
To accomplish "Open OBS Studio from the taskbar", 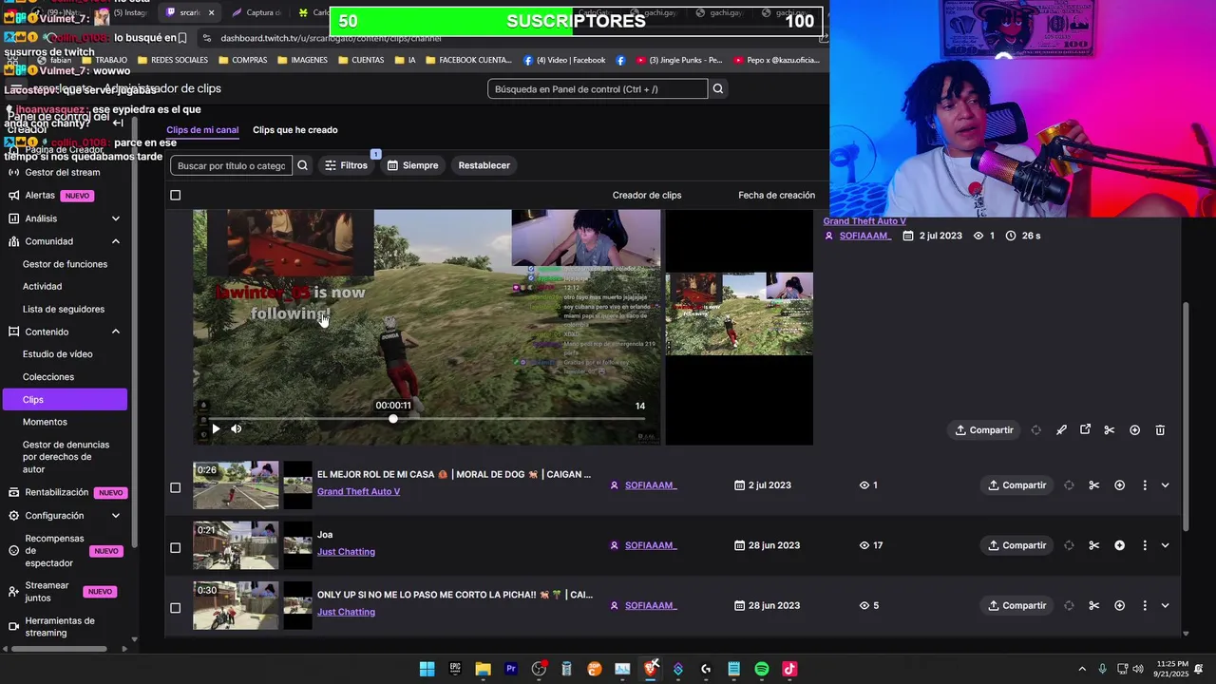I will click(x=539, y=669).
